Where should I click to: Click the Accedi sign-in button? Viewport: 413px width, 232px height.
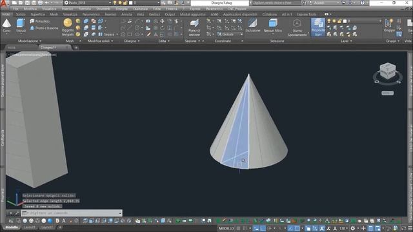pyautogui.click(x=319, y=3)
